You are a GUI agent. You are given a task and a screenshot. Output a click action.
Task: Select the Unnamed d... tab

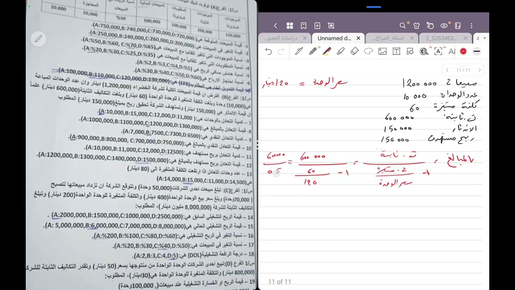(x=334, y=38)
